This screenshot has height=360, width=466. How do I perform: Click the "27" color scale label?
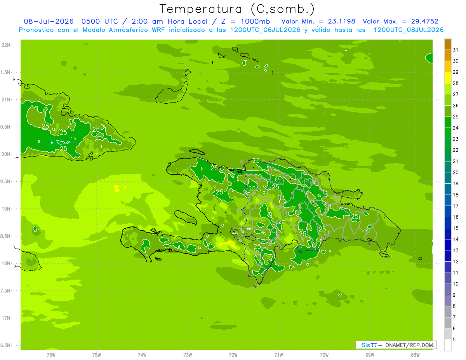click(x=456, y=94)
